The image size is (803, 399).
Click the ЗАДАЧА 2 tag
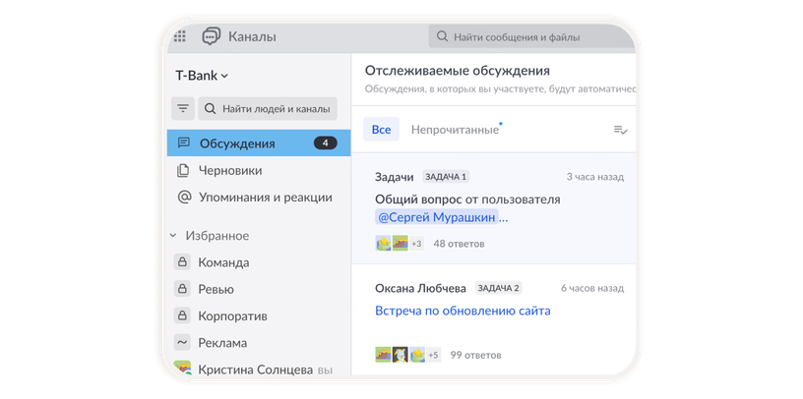498,288
